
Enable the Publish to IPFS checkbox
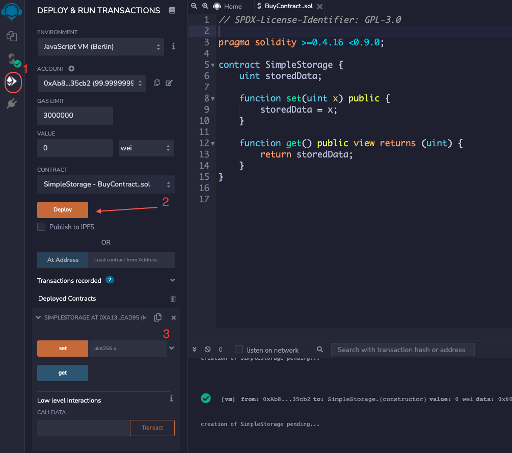click(x=41, y=227)
